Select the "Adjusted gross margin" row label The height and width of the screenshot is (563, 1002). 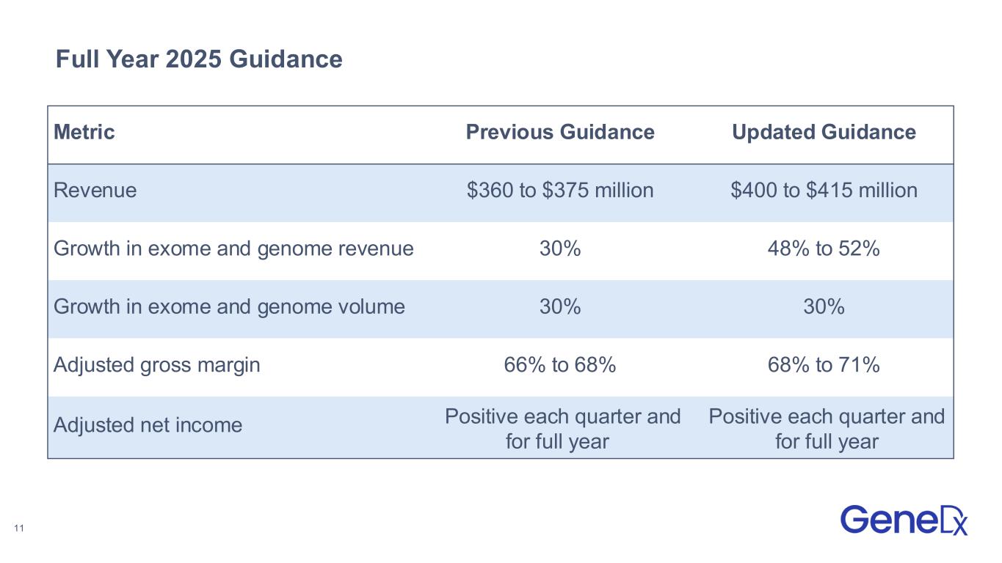157,364
